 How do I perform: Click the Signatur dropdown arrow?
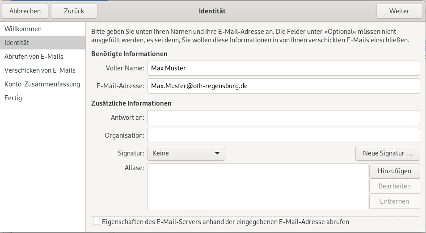pos(217,153)
